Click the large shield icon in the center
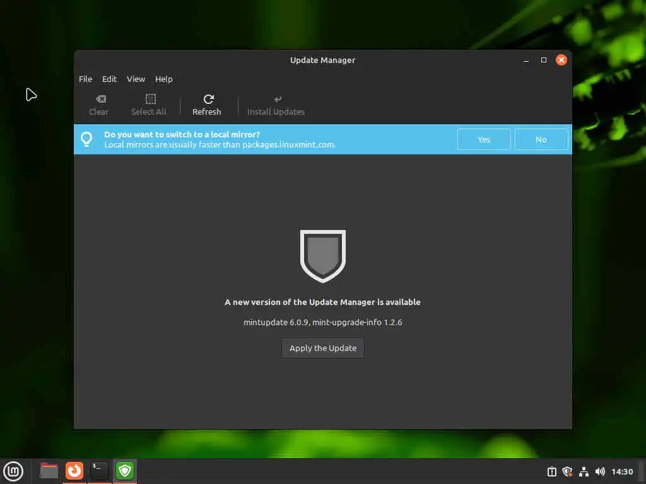Screen dimensions: 646x484 (x=323, y=256)
